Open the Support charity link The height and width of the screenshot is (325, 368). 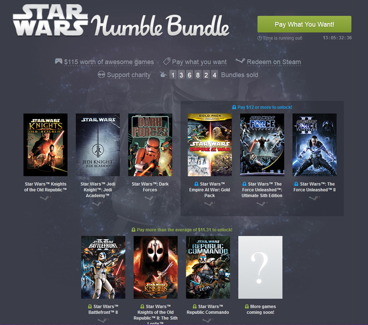(x=129, y=75)
